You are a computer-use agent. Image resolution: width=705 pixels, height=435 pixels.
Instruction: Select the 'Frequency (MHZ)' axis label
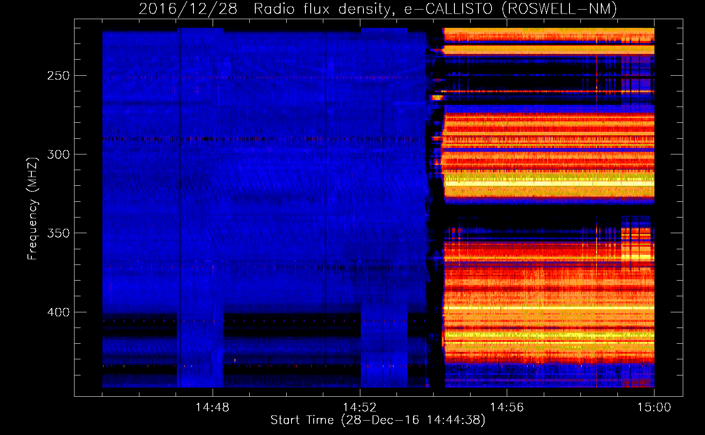click(33, 209)
